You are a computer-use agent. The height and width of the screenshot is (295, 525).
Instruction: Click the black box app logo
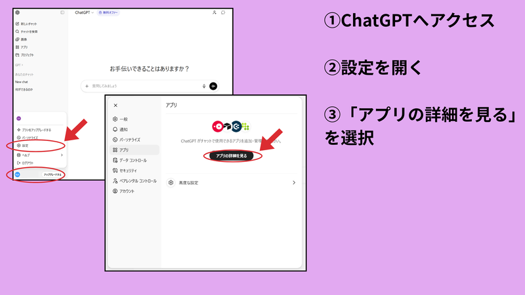(x=227, y=127)
